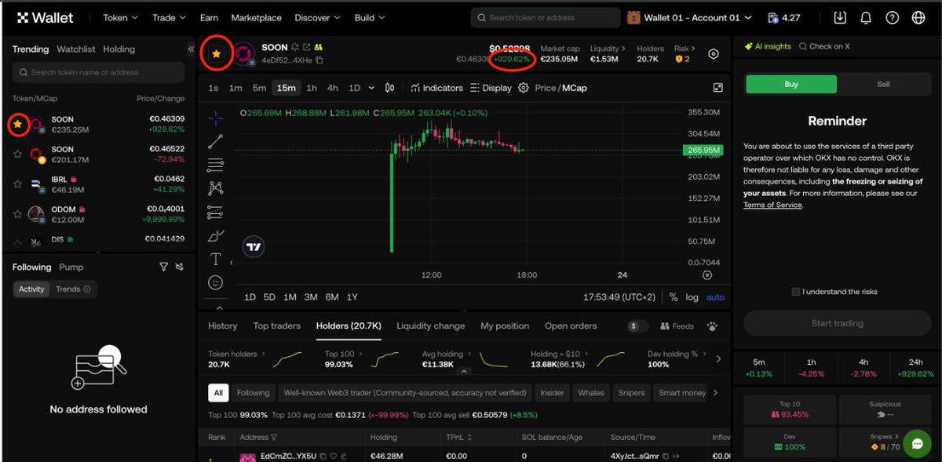Star the ODOM token row

pyautogui.click(x=17, y=213)
